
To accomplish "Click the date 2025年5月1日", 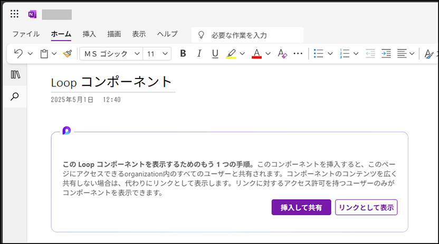I will click(x=72, y=100).
